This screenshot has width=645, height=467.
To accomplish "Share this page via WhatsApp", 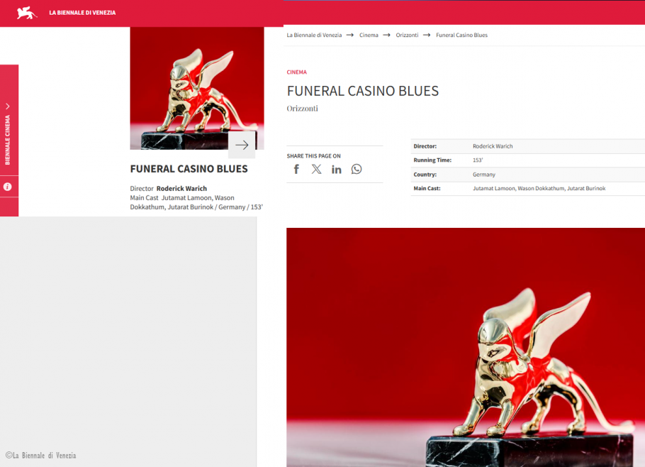I will (357, 169).
